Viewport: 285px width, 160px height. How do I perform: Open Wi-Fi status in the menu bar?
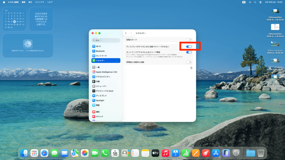[250, 2]
